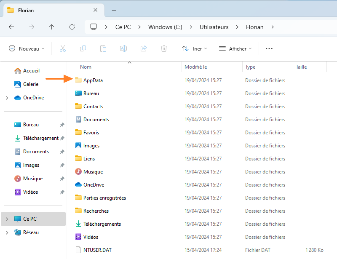Viewport: 337px width, 259px height.
Task: Select Utilisateurs in the address breadcrumb
Action: tap(214, 27)
